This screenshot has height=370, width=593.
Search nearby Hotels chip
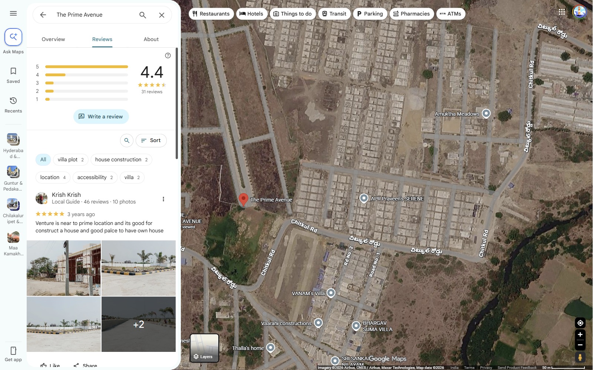[252, 14]
